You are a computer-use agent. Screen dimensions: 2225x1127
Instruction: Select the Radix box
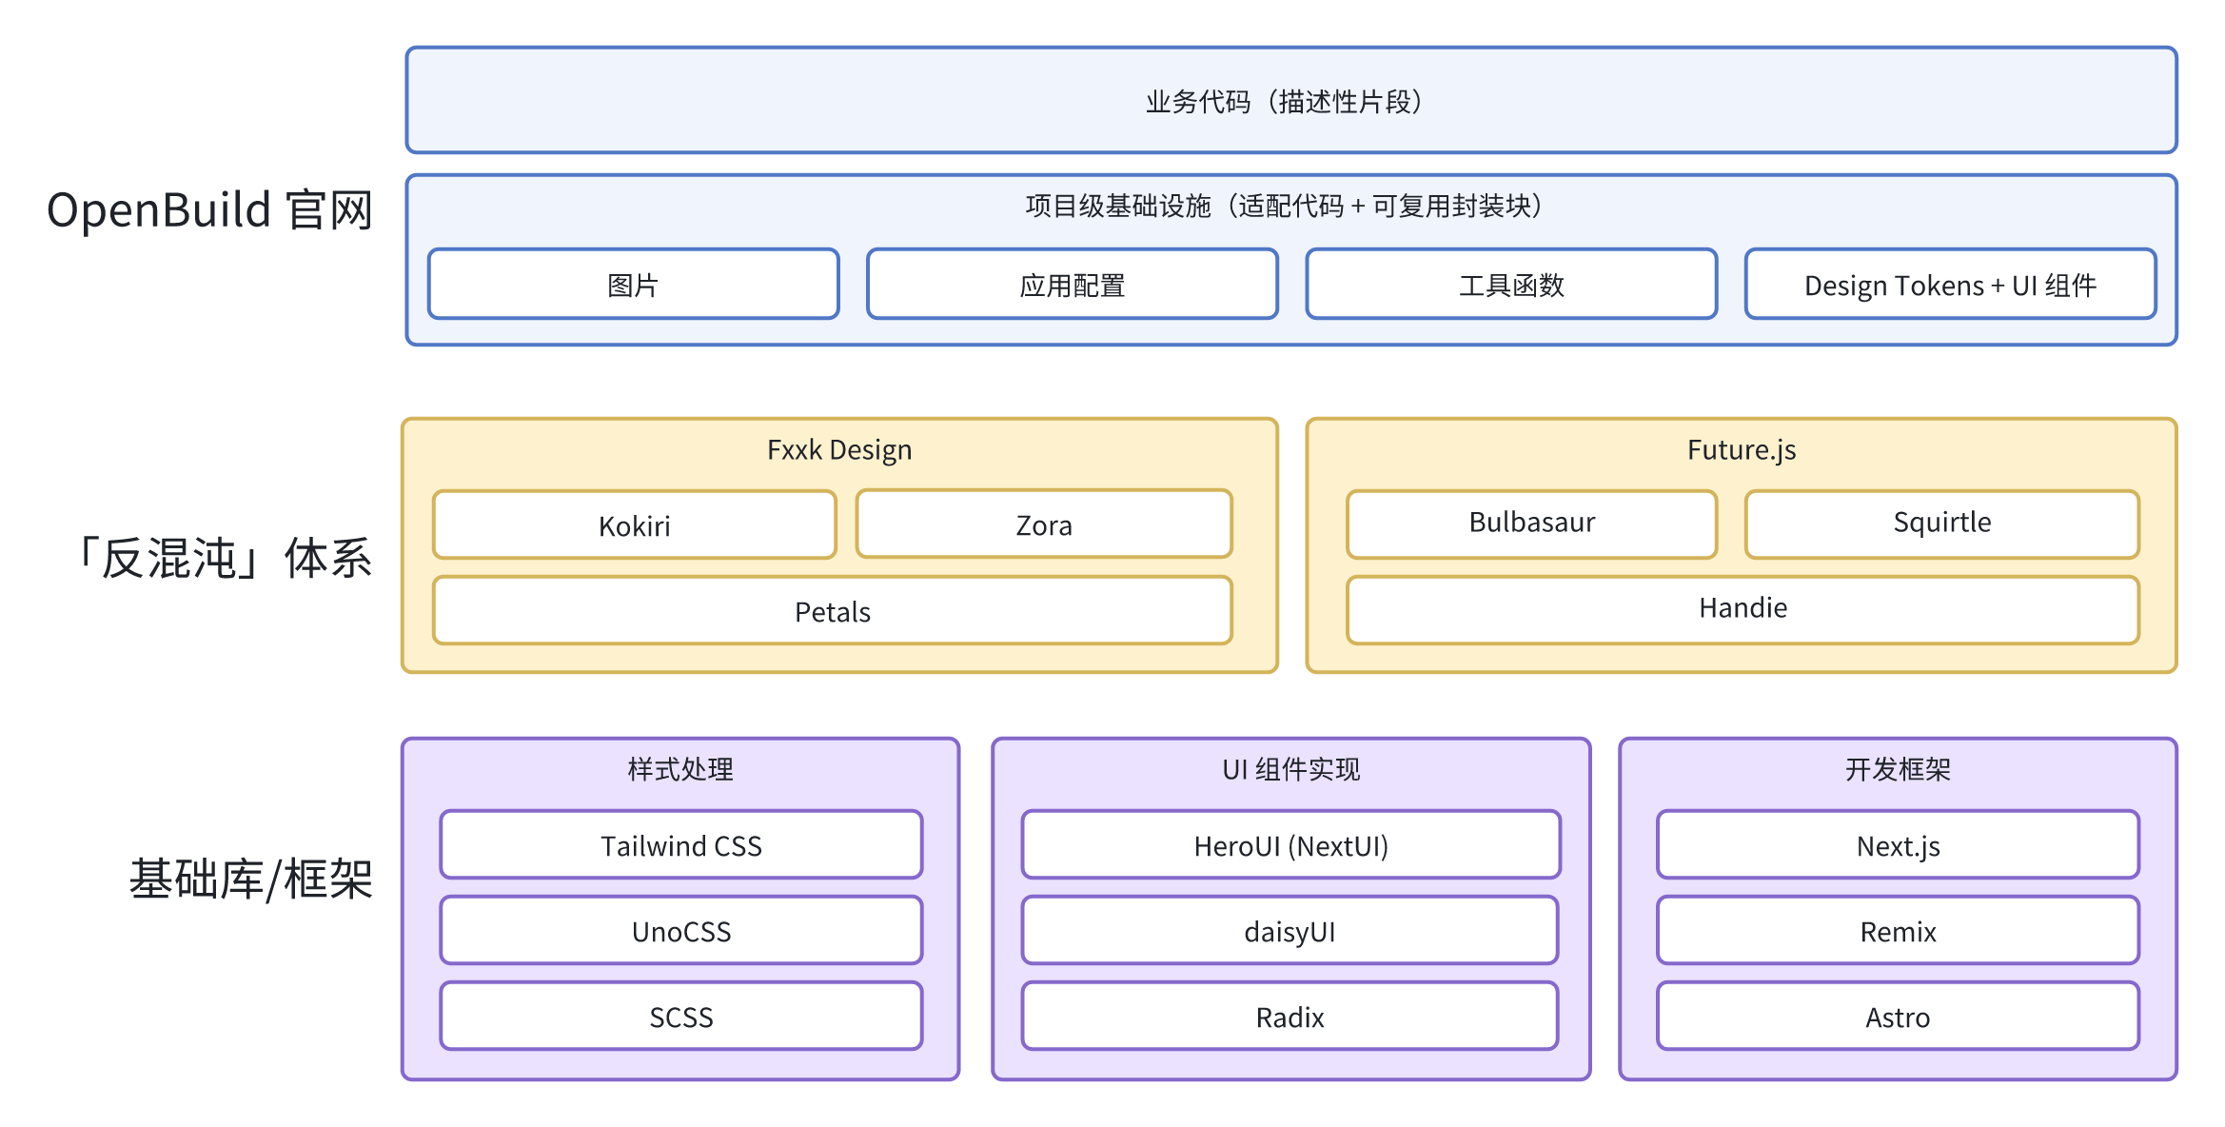click(1290, 1016)
